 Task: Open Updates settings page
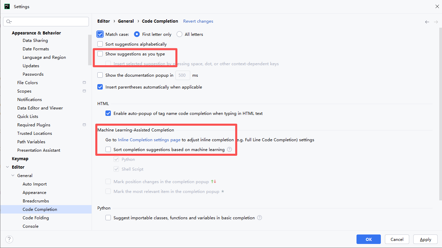[x=31, y=66]
